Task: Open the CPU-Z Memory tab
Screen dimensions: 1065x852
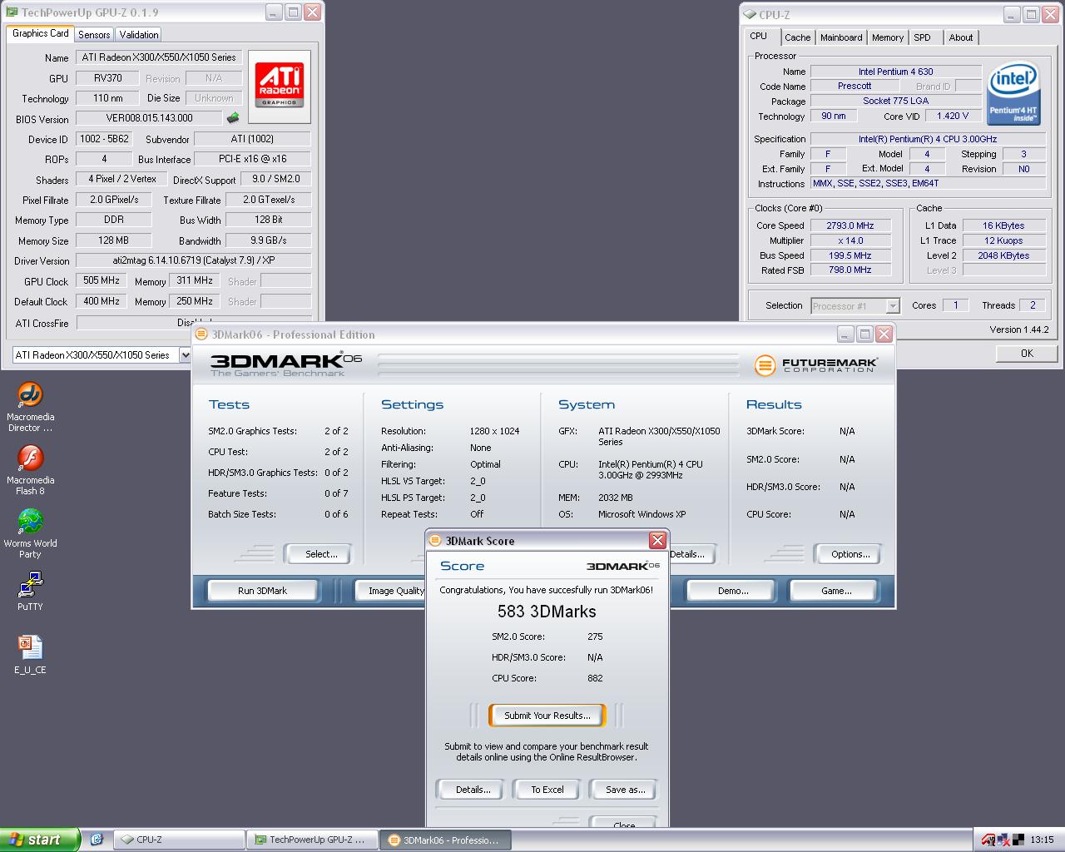Action: click(x=888, y=37)
